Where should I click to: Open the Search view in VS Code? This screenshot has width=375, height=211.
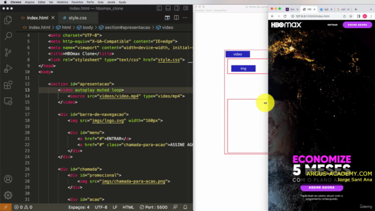8,36
